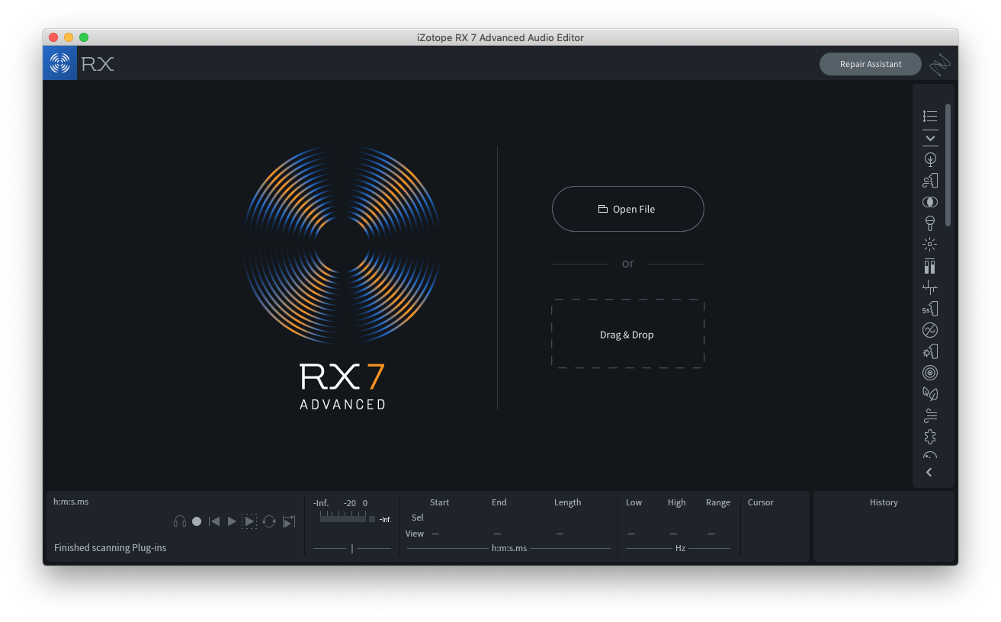Click the Drag & Drop area
Image resolution: width=1001 pixels, height=622 pixels.
627,335
